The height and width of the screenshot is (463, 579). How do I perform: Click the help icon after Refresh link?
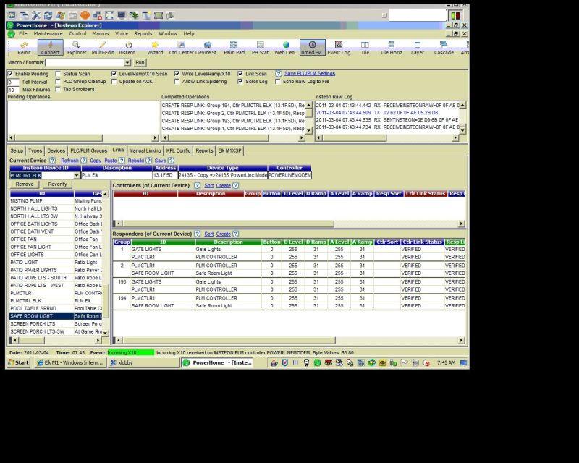point(83,161)
